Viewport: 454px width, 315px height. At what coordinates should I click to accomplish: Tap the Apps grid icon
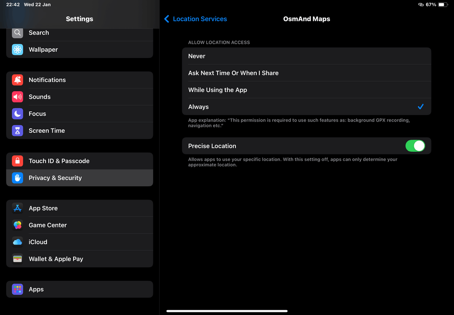coord(17,289)
